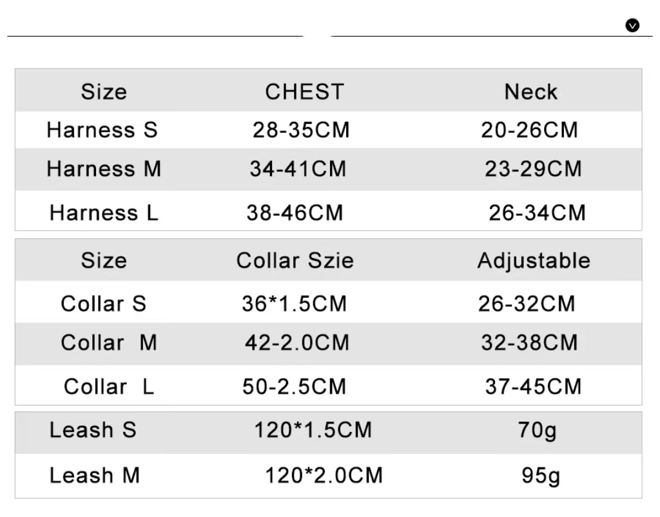Click the Leash S row label
The height and width of the screenshot is (517, 660).
pos(93,430)
